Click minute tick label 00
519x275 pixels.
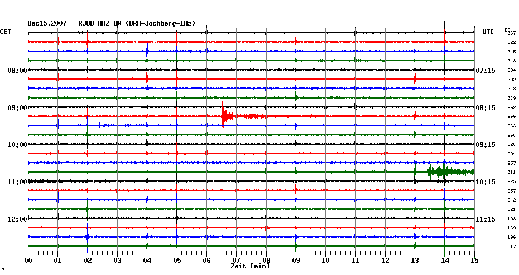[x=28, y=261]
